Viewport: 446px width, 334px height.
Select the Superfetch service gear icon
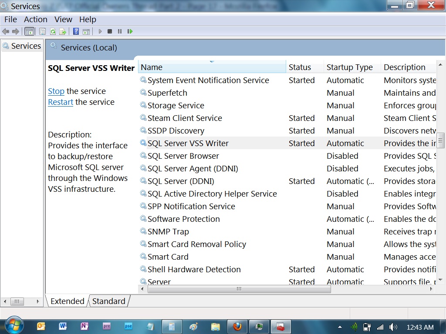point(143,92)
